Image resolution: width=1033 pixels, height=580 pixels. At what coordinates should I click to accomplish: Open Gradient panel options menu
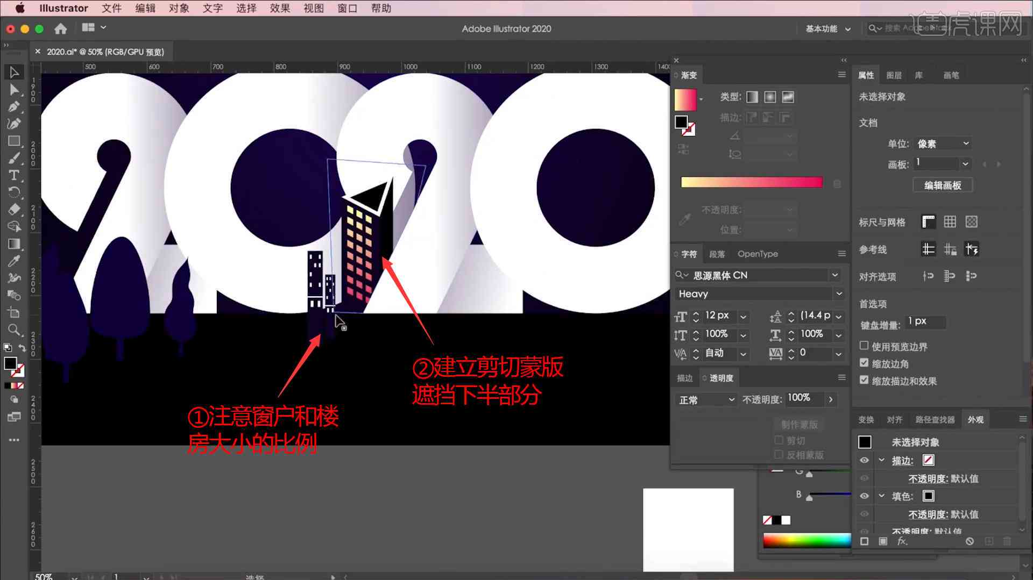(841, 75)
